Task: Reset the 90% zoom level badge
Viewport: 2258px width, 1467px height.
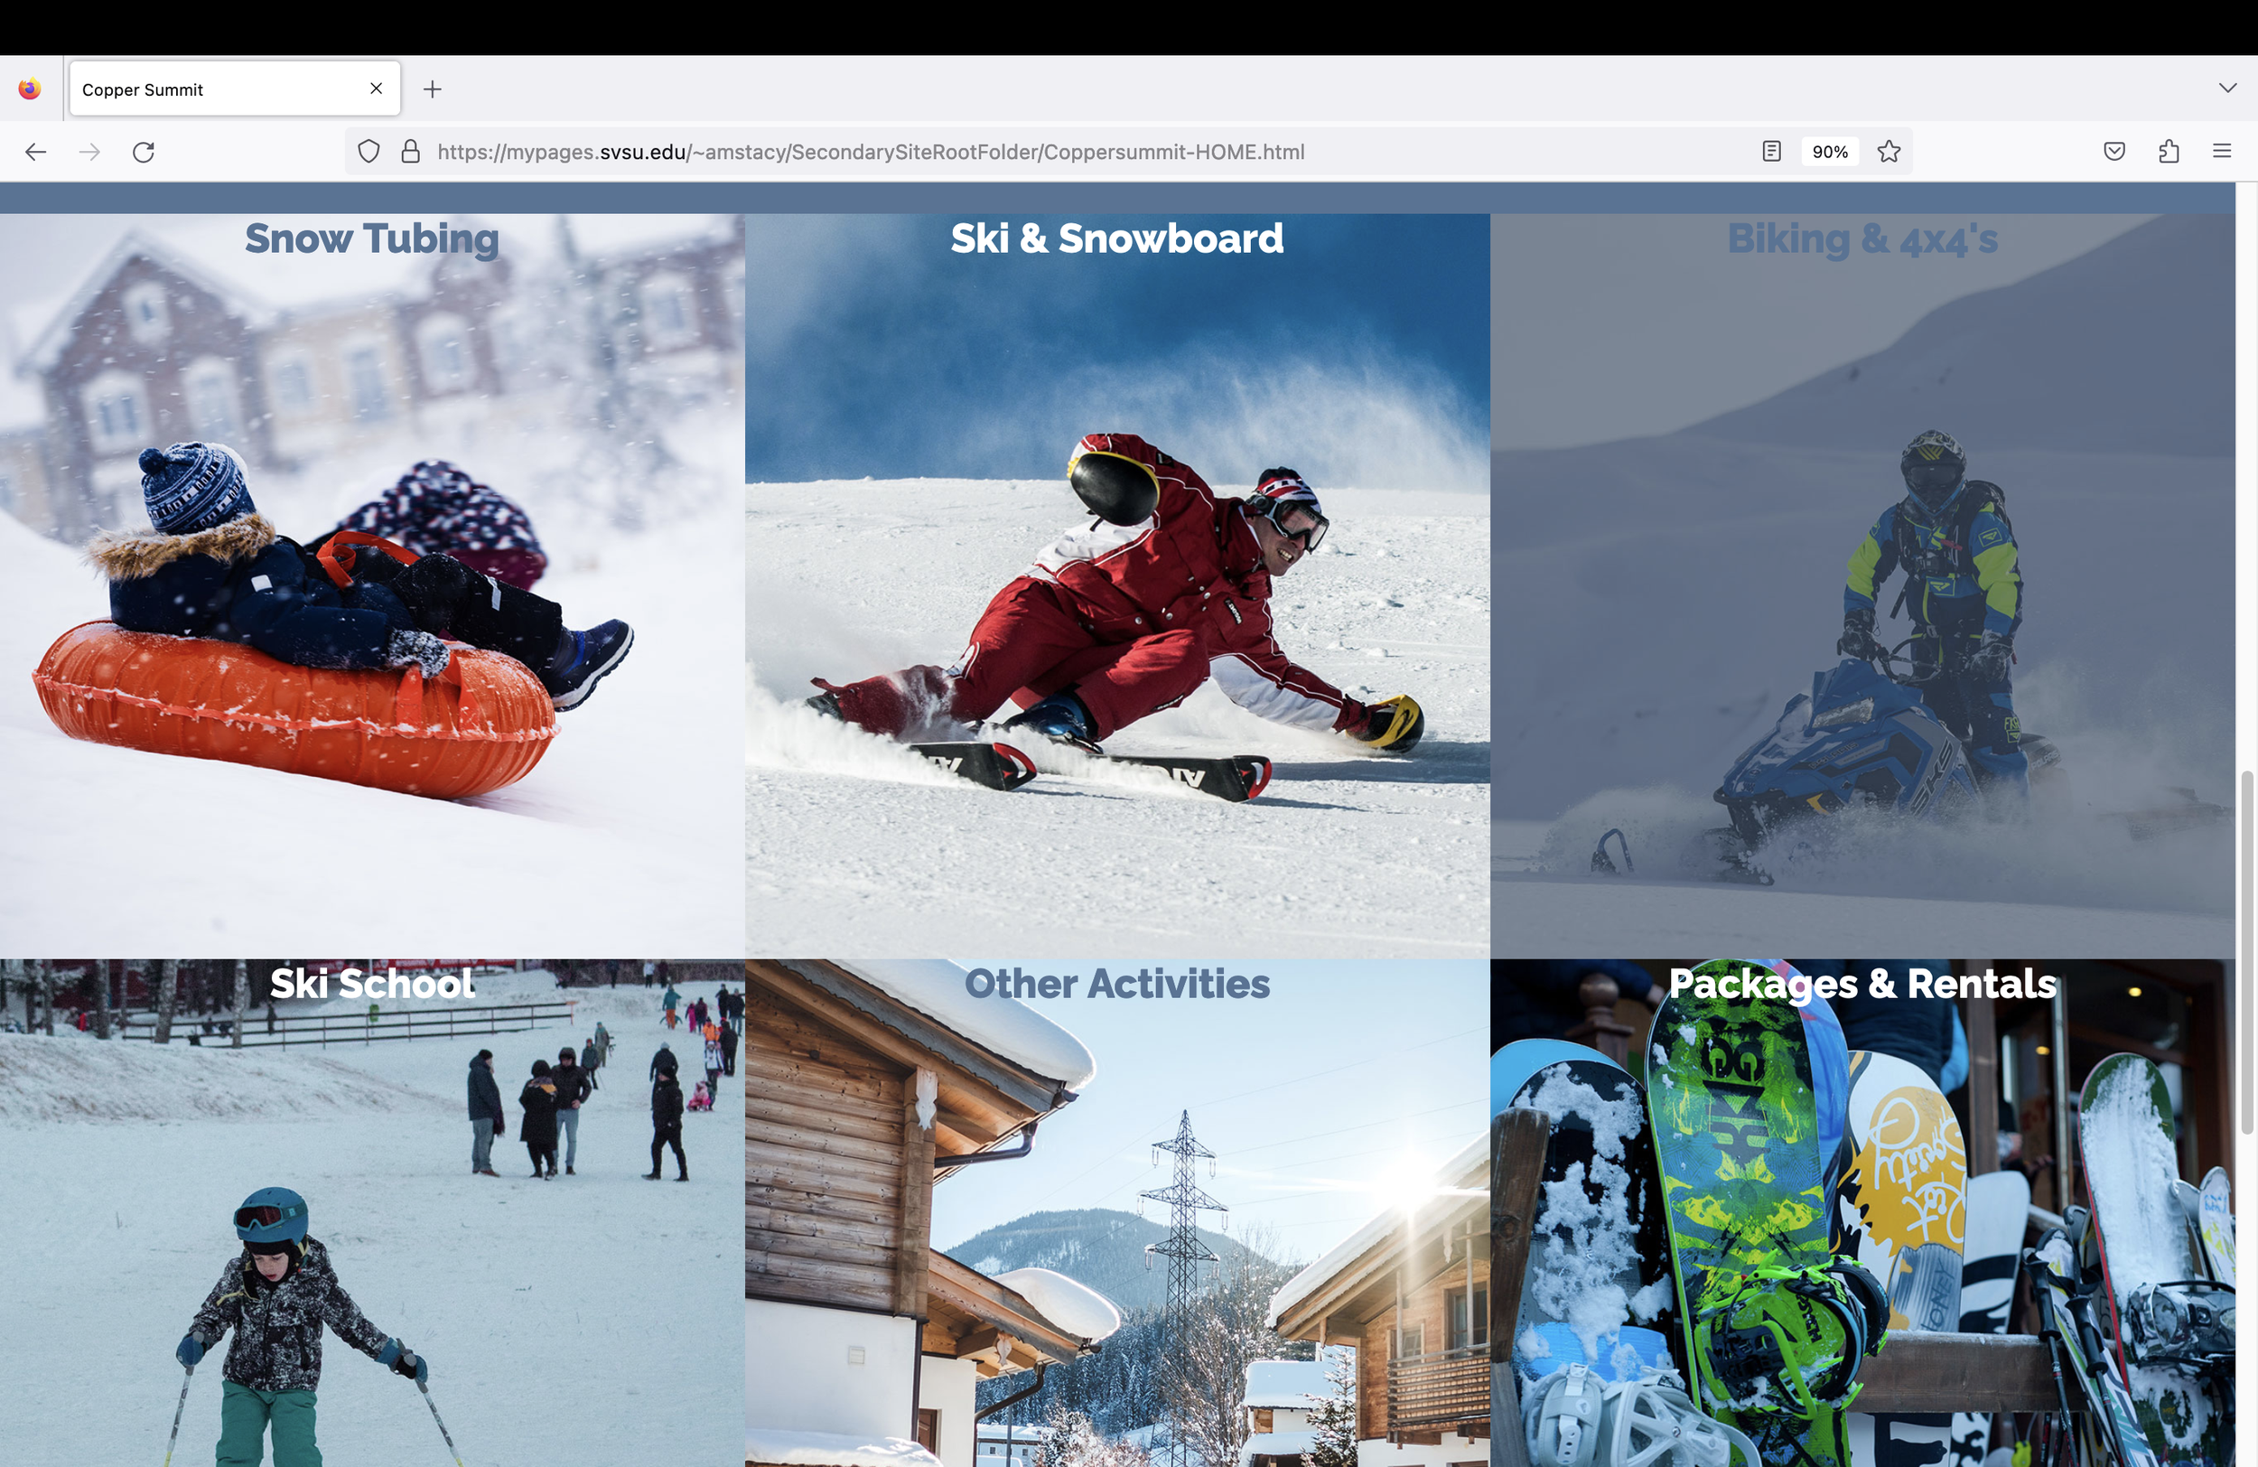Action: (1829, 152)
